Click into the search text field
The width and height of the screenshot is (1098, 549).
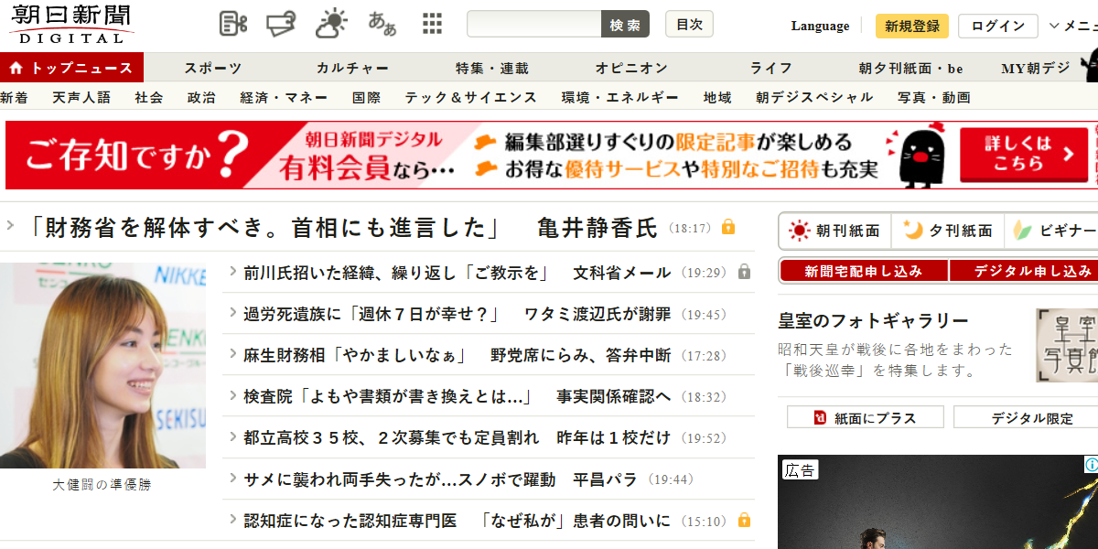pos(533,25)
